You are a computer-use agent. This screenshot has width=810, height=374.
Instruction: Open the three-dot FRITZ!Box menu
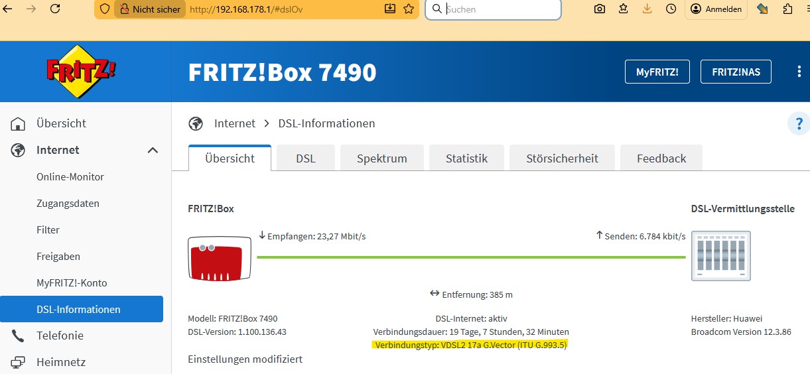click(x=799, y=72)
